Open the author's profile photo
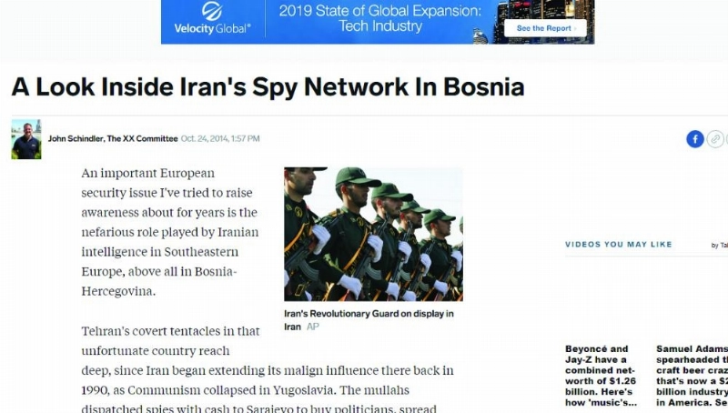728x413 pixels. tap(26, 139)
